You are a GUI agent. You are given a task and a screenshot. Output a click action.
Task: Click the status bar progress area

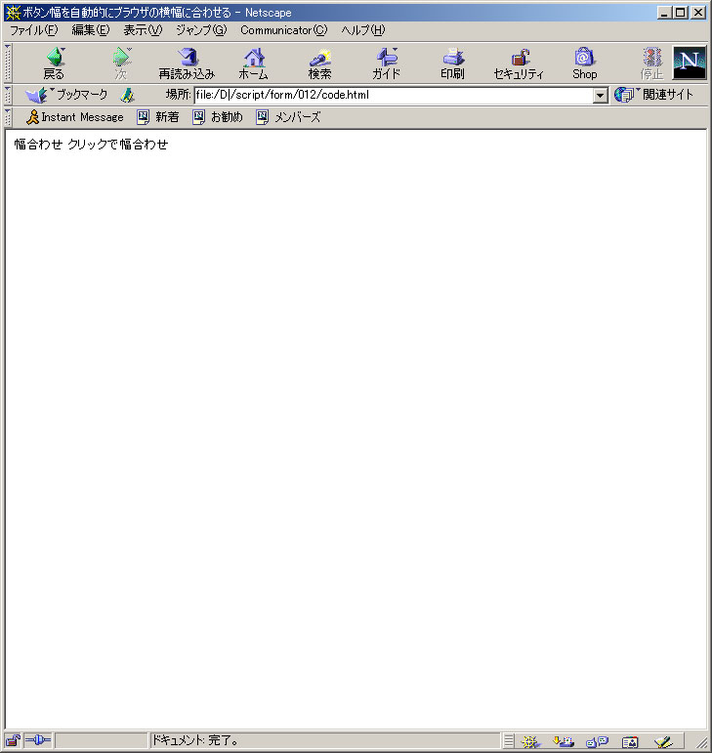click(102, 740)
